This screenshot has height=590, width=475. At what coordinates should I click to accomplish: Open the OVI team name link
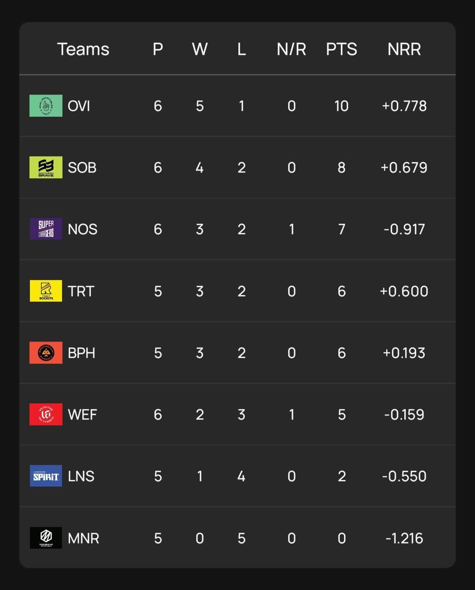click(x=79, y=106)
